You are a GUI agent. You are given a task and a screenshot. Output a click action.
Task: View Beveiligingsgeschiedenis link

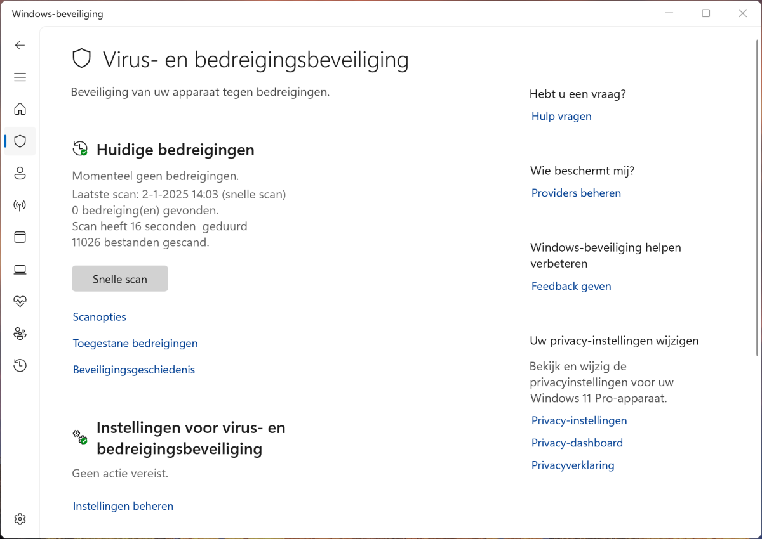point(134,370)
